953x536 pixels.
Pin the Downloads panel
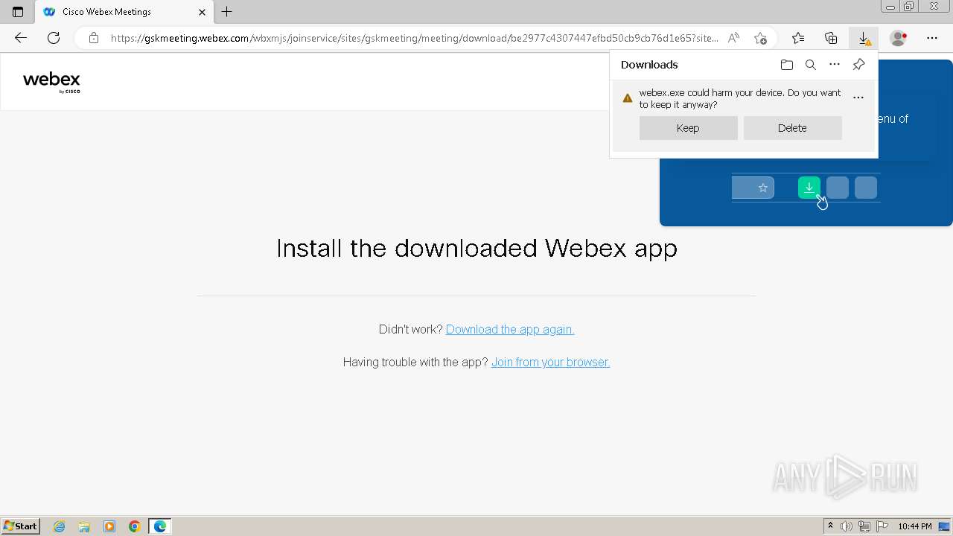[x=858, y=65]
